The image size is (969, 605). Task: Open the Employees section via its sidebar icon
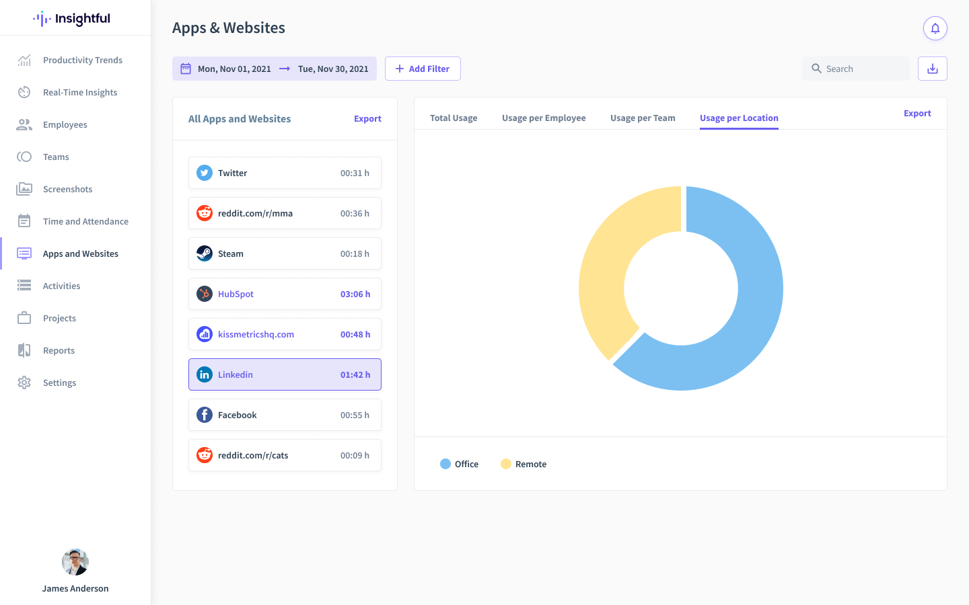tap(24, 124)
